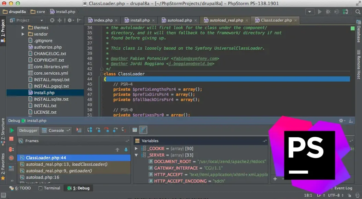The height and width of the screenshot is (199, 362).
Task: Open run configuration dropdown
Action: tap(310, 12)
